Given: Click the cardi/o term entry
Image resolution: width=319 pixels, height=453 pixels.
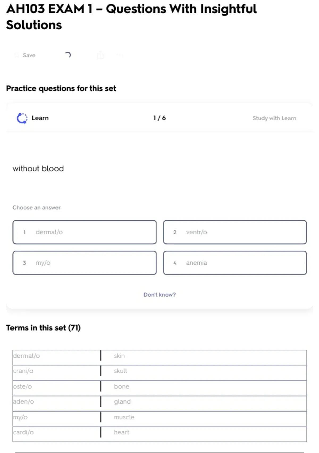Looking at the screenshot, I should pyautogui.click(x=24, y=432).
